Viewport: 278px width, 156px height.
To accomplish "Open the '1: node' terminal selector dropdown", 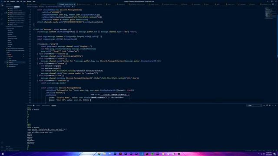I will 254,105.
